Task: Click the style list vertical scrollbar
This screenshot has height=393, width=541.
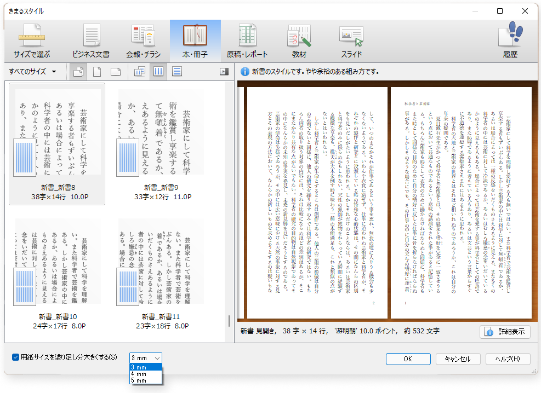Action: tap(229, 321)
